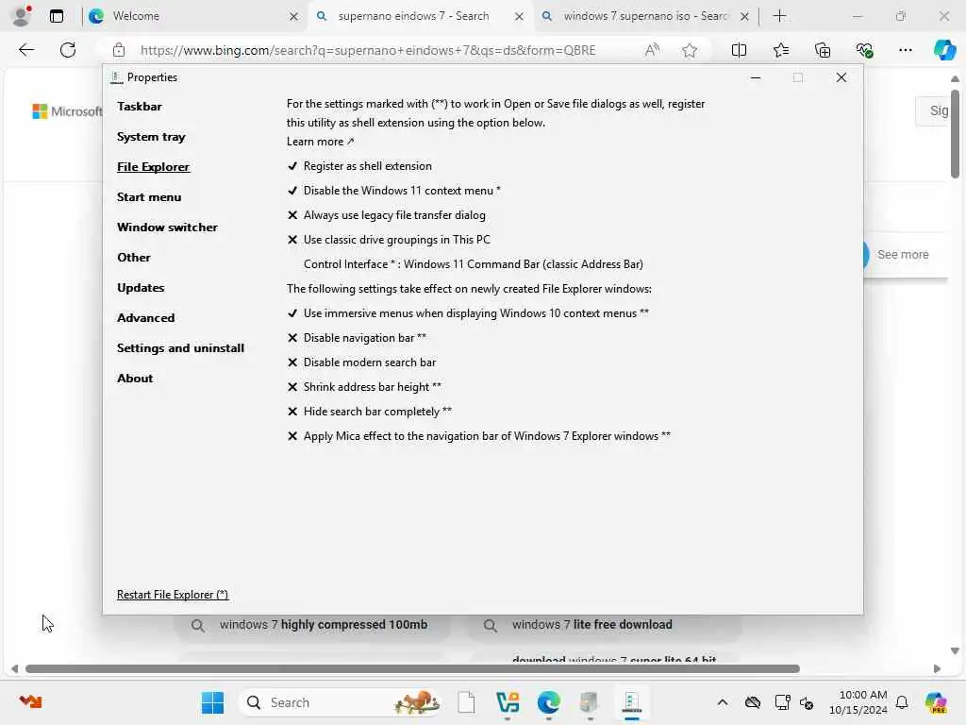This screenshot has height=725, width=966.
Task: Enable Use classic drive groupings in This PC
Action: pos(389,240)
